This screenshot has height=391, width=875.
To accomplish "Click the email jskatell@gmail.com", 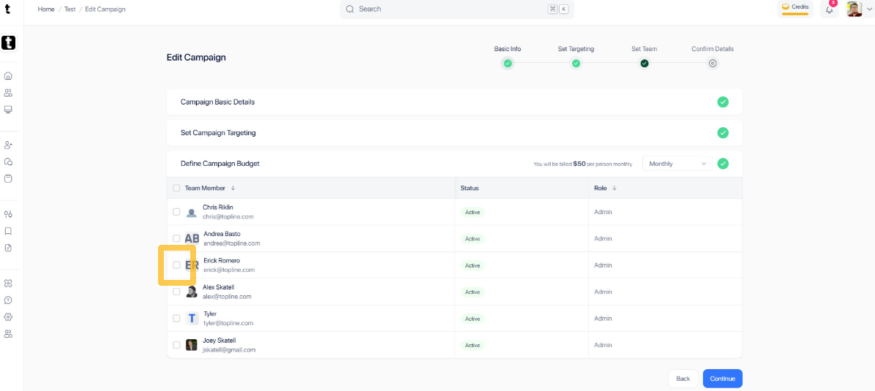I will pos(229,350).
